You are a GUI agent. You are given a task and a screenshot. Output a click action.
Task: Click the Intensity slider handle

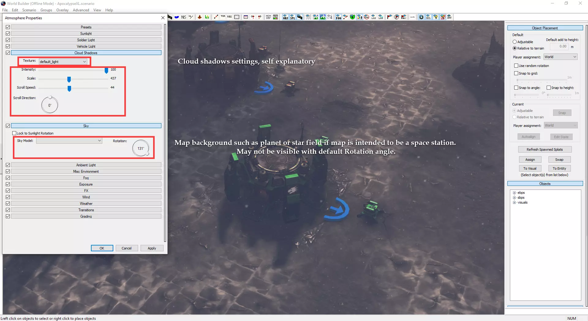point(106,71)
